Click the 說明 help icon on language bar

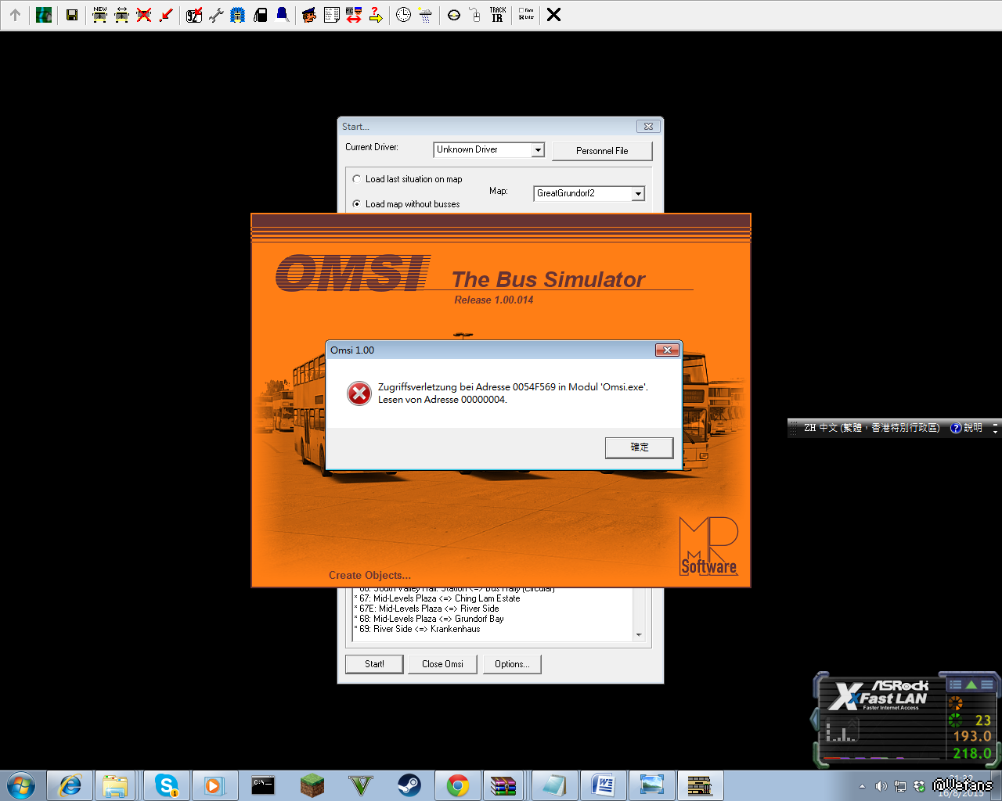[966, 428]
